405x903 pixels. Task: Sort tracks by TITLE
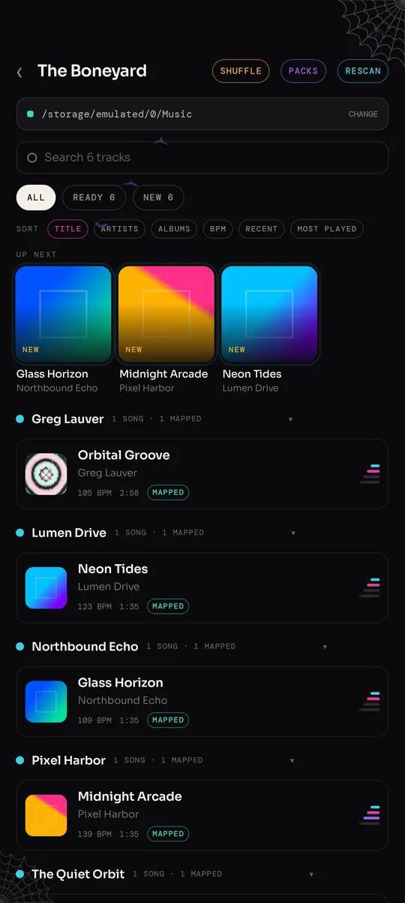click(67, 229)
